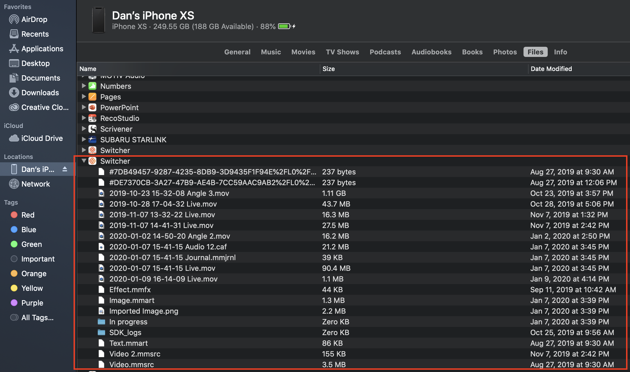Expand the collapsed Switcher entry
630x372 pixels.
click(84, 150)
